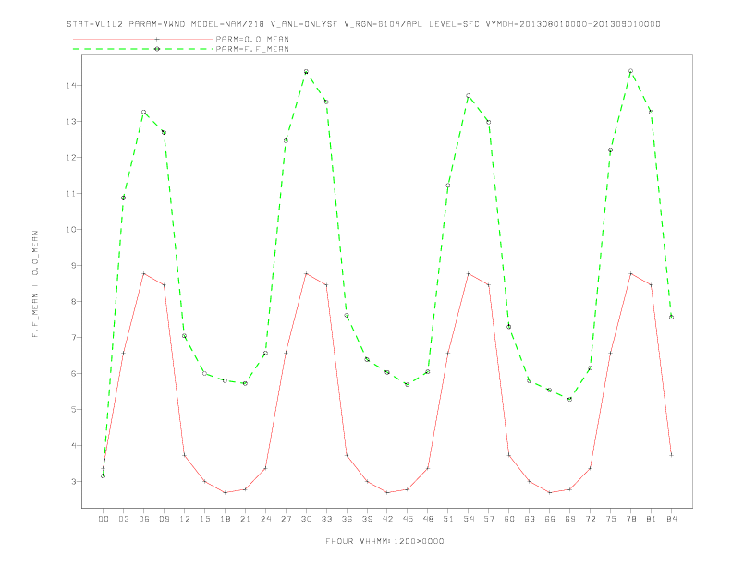This screenshot has height=565, width=732.
Task: Click the y-axis tick label 12
Action: 71,157
